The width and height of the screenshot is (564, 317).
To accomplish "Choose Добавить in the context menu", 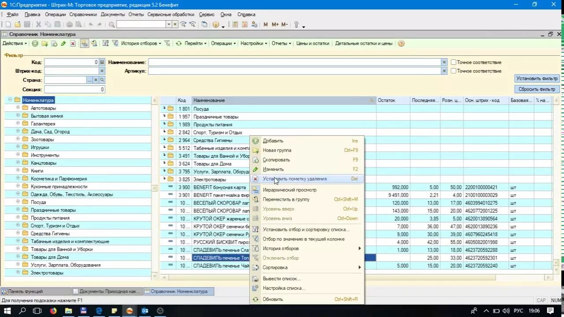I will point(307,141).
